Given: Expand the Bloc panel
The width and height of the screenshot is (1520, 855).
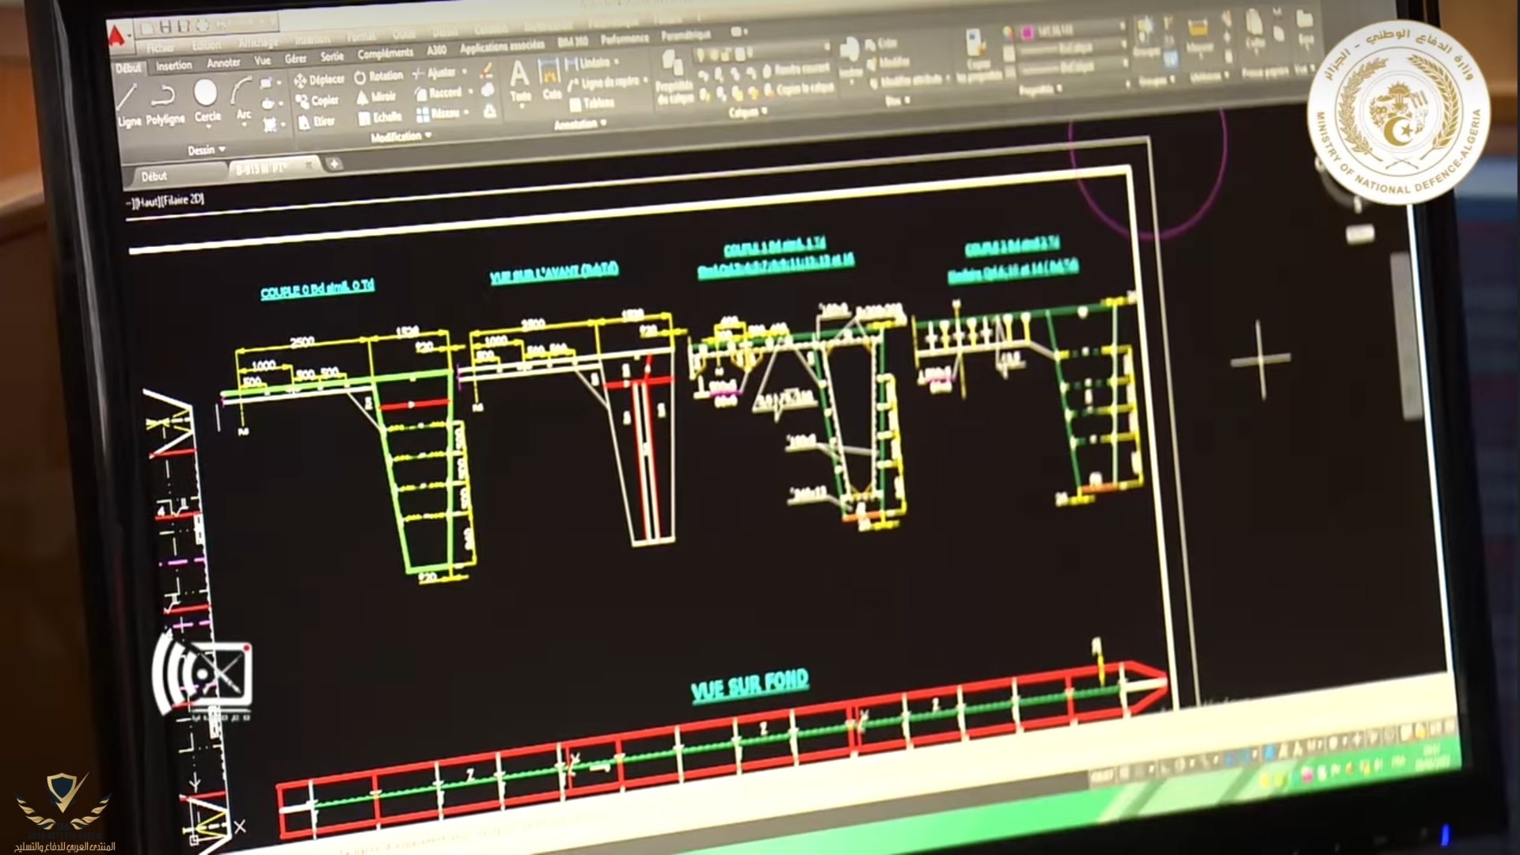Looking at the screenshot, I should tap(896, 101).
